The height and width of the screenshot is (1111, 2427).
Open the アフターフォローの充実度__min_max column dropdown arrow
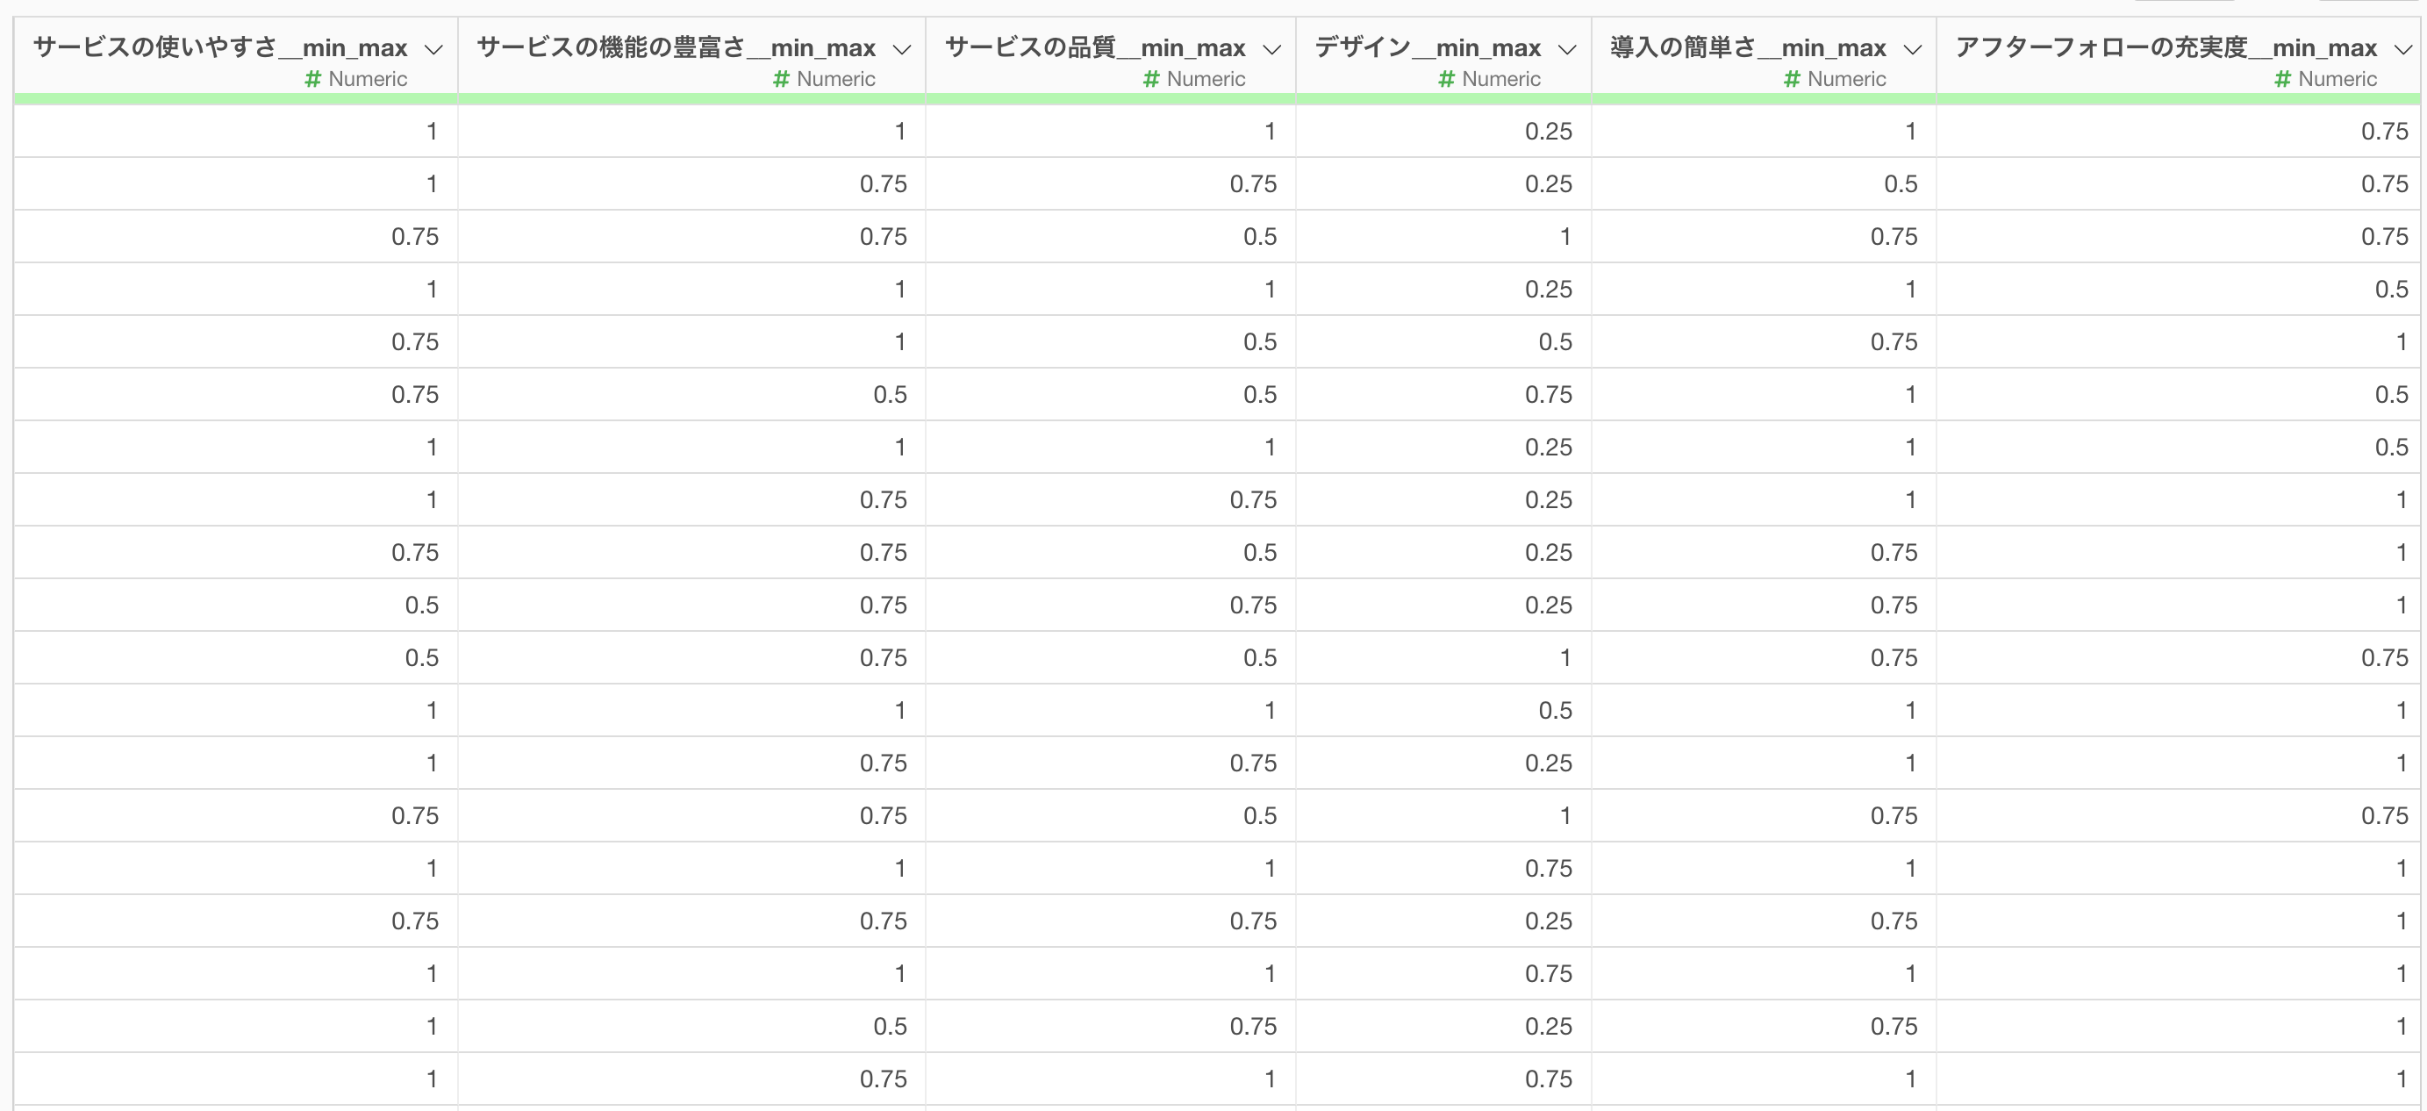click(x=2402, y=50)
